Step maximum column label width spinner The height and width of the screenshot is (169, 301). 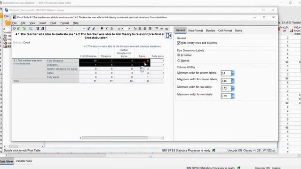233,81
